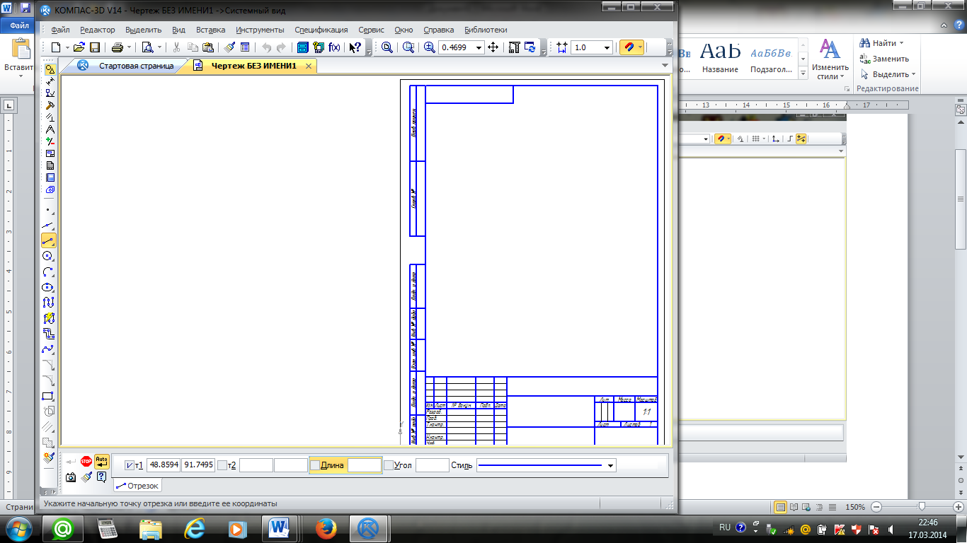967x543 pixels.
Task: Select the Line segment tool in sidebar
Action: (x=49, y=241)
